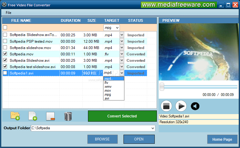Select the Softpedia PSP tested.mov file name
The height and width of the screenshot is (148, 240).
[x=31, y=41]
